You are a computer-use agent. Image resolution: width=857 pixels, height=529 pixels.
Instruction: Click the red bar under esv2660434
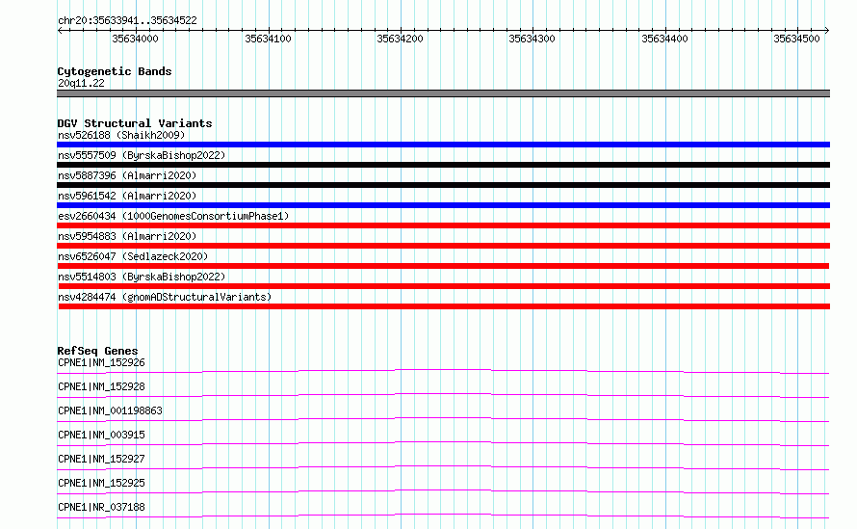[443, 225]
